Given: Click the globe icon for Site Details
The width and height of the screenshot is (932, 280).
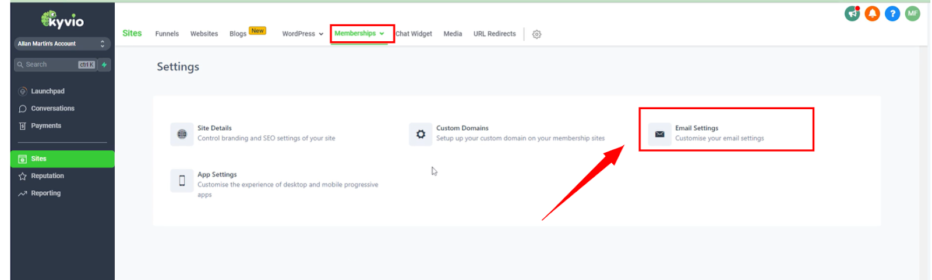Looking at the screenshot, I should [182, 134].
